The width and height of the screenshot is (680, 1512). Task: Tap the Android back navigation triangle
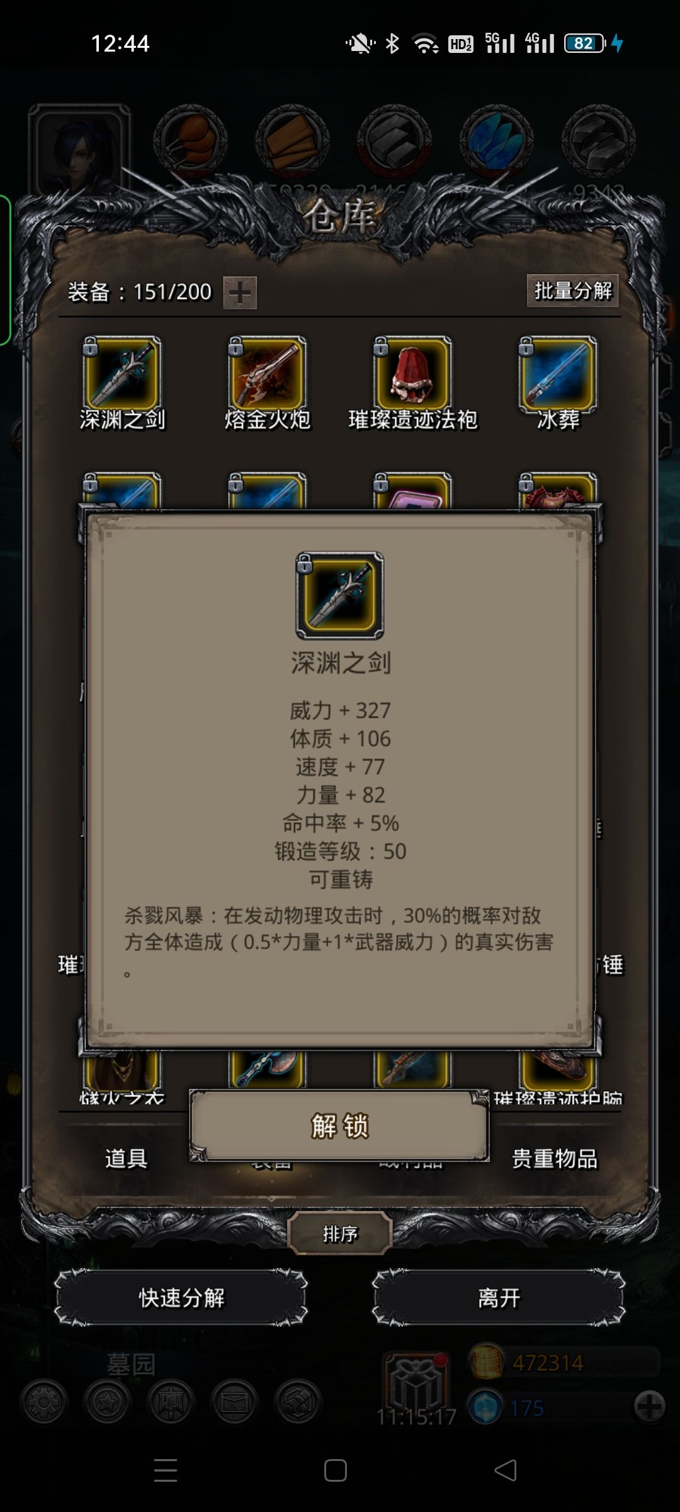(x=506, y=1470)
